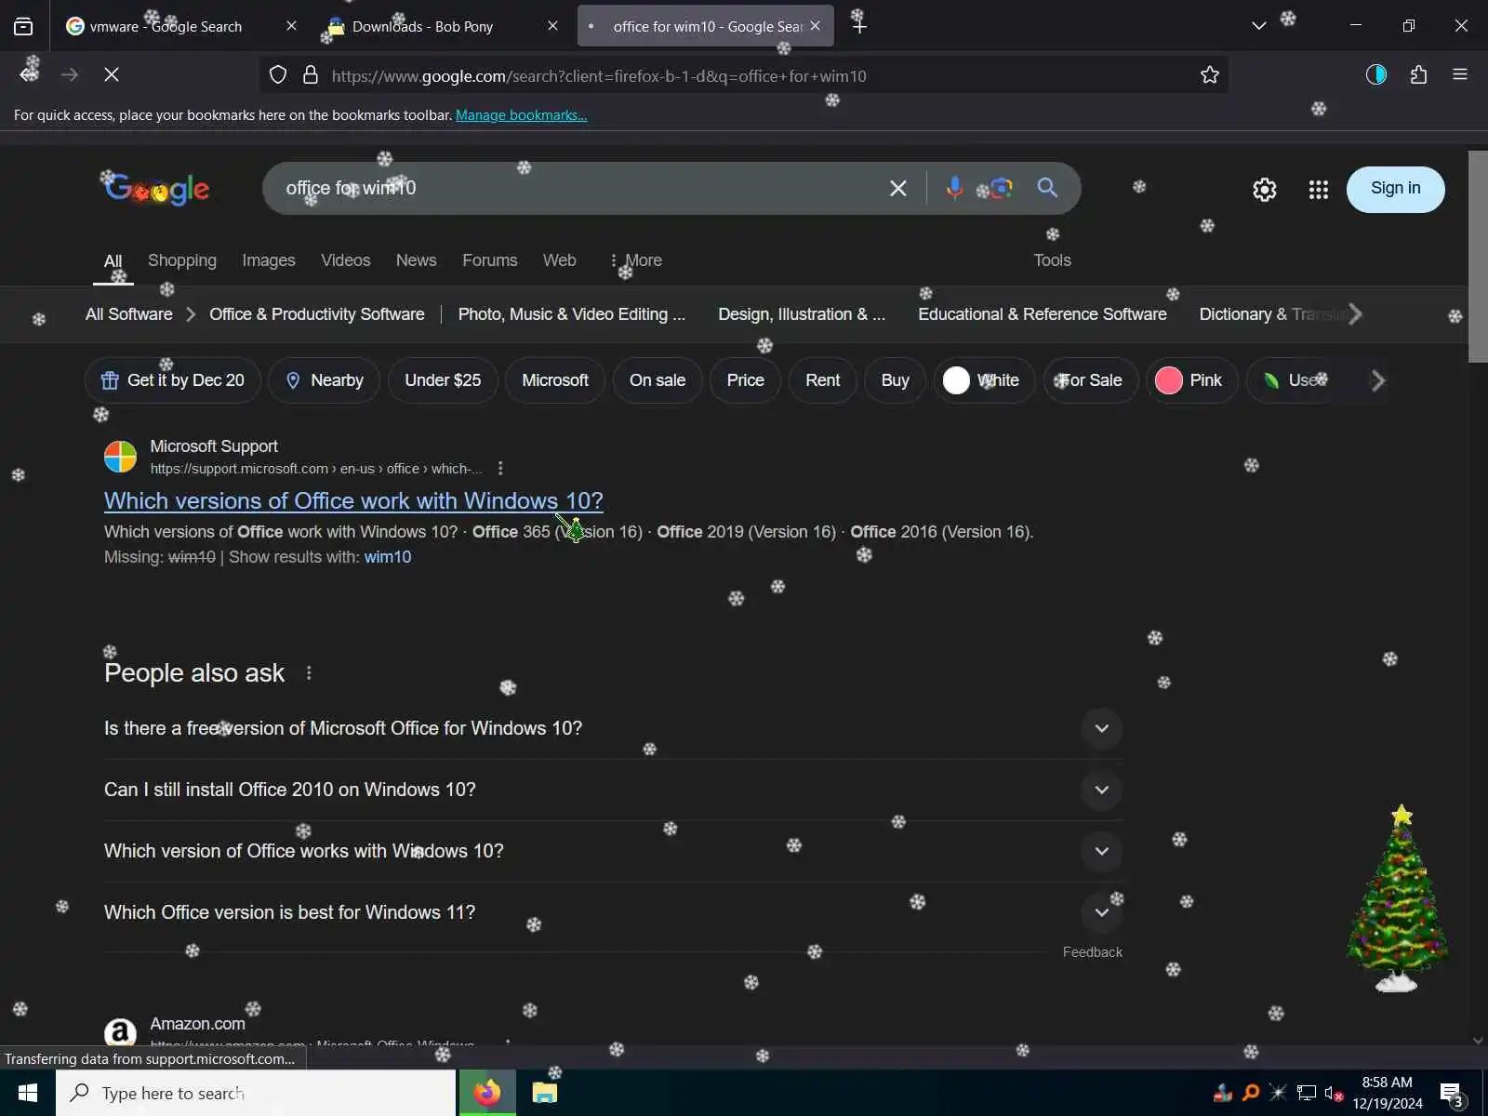
Task: Open Firefox from the taskbar
Action: [x=486, y=1093]
